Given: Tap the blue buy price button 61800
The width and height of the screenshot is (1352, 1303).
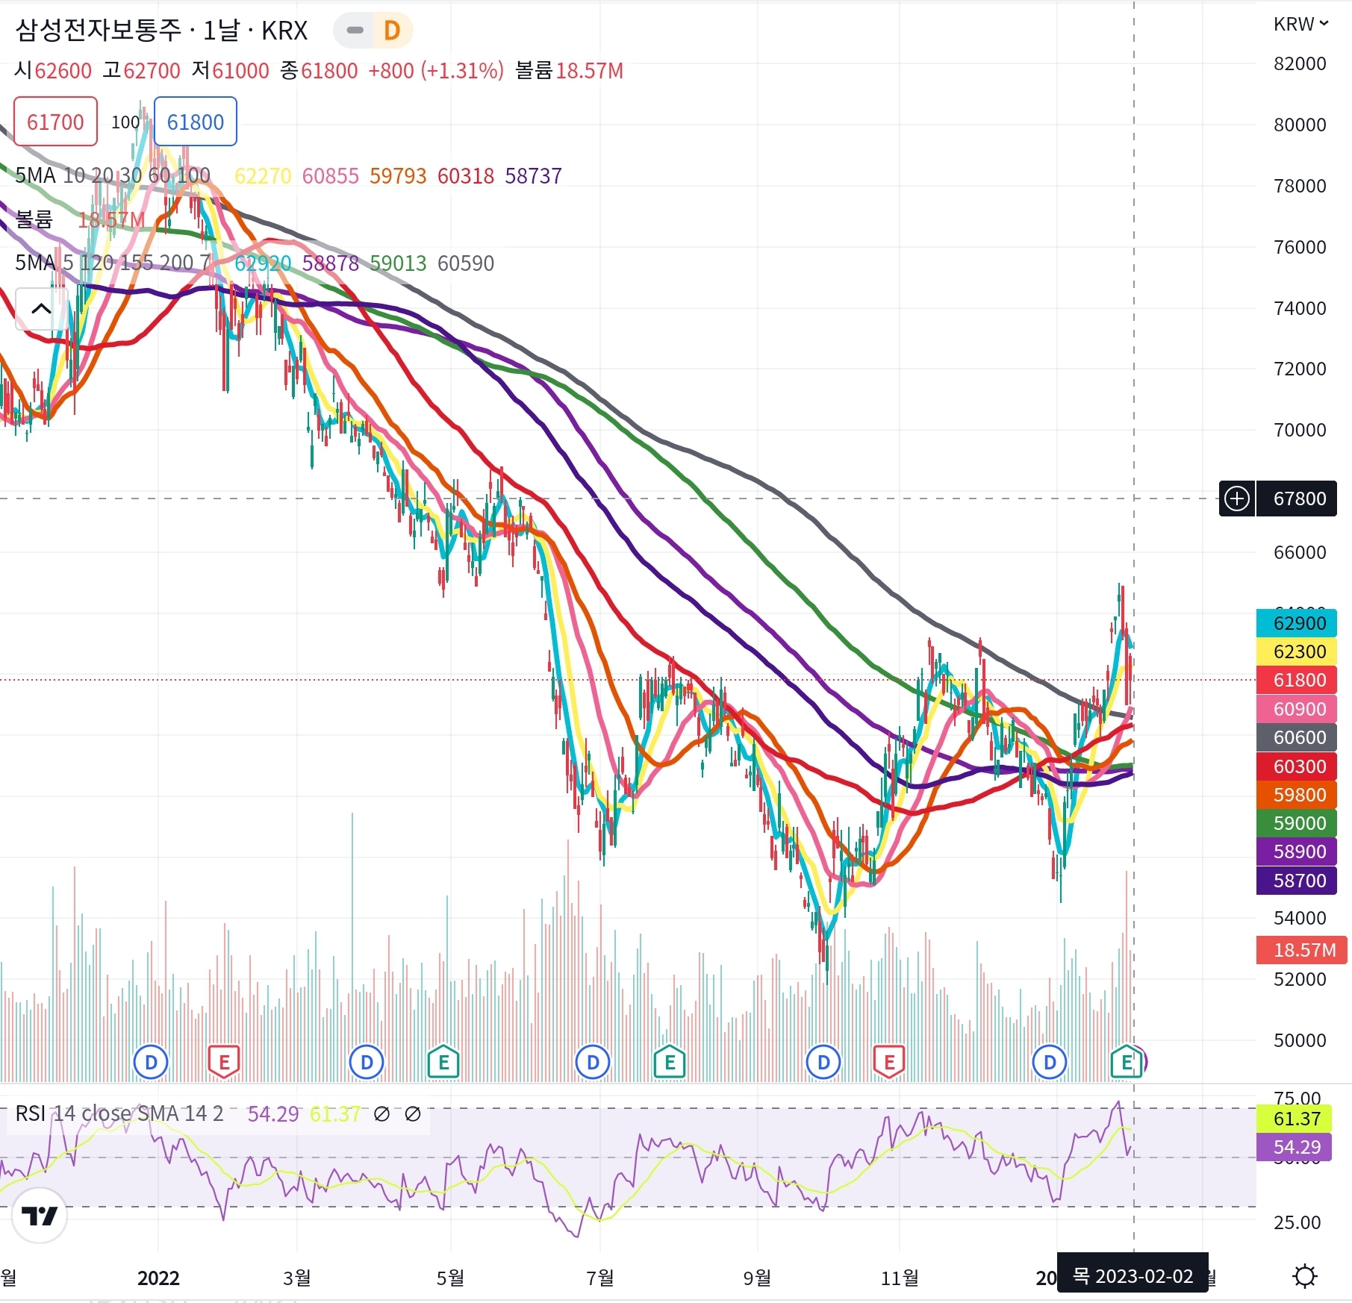Looking at the screenshot, I should point(196,122).
